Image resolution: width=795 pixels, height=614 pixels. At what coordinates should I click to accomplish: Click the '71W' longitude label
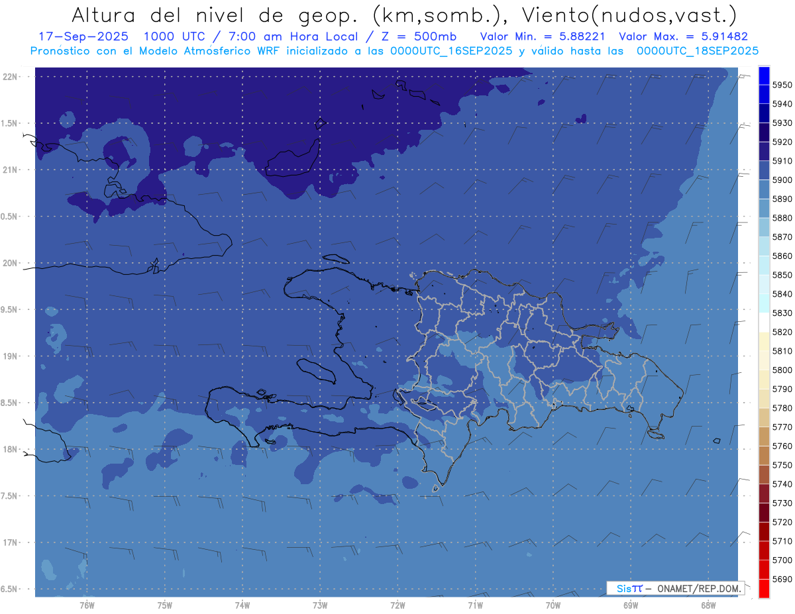[475, 605]
